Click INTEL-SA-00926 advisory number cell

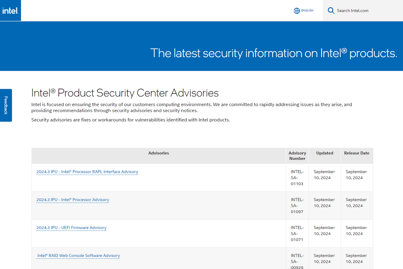[x=297, y=261]
